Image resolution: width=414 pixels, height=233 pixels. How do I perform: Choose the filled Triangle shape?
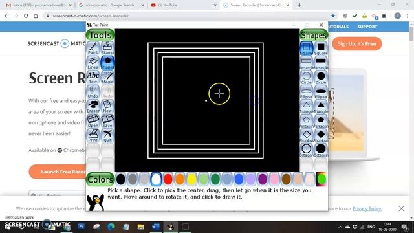click(321, 106)
